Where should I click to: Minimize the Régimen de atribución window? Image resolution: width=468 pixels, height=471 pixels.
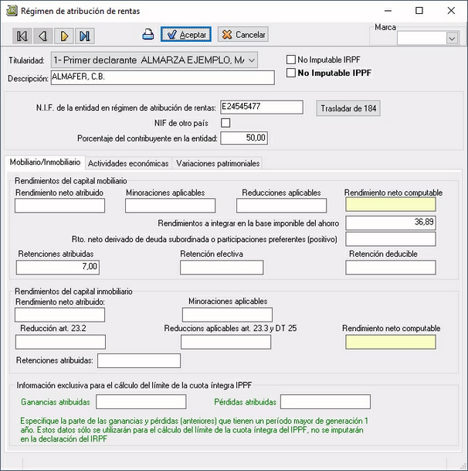(388, 11)
